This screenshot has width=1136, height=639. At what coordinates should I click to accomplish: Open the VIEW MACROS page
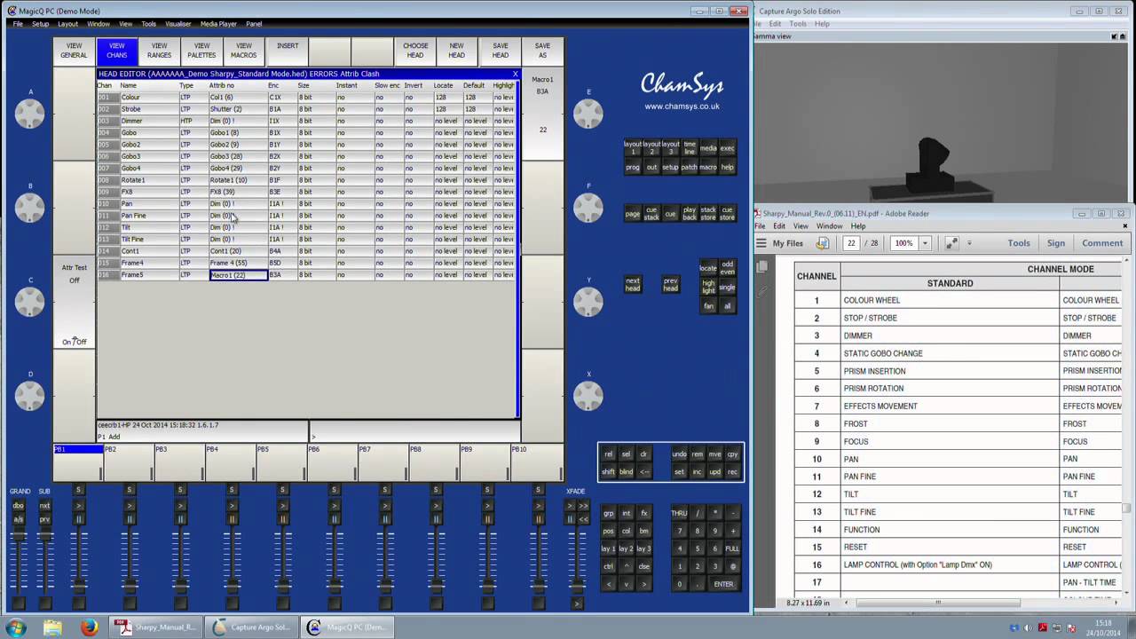pos(244,51)
